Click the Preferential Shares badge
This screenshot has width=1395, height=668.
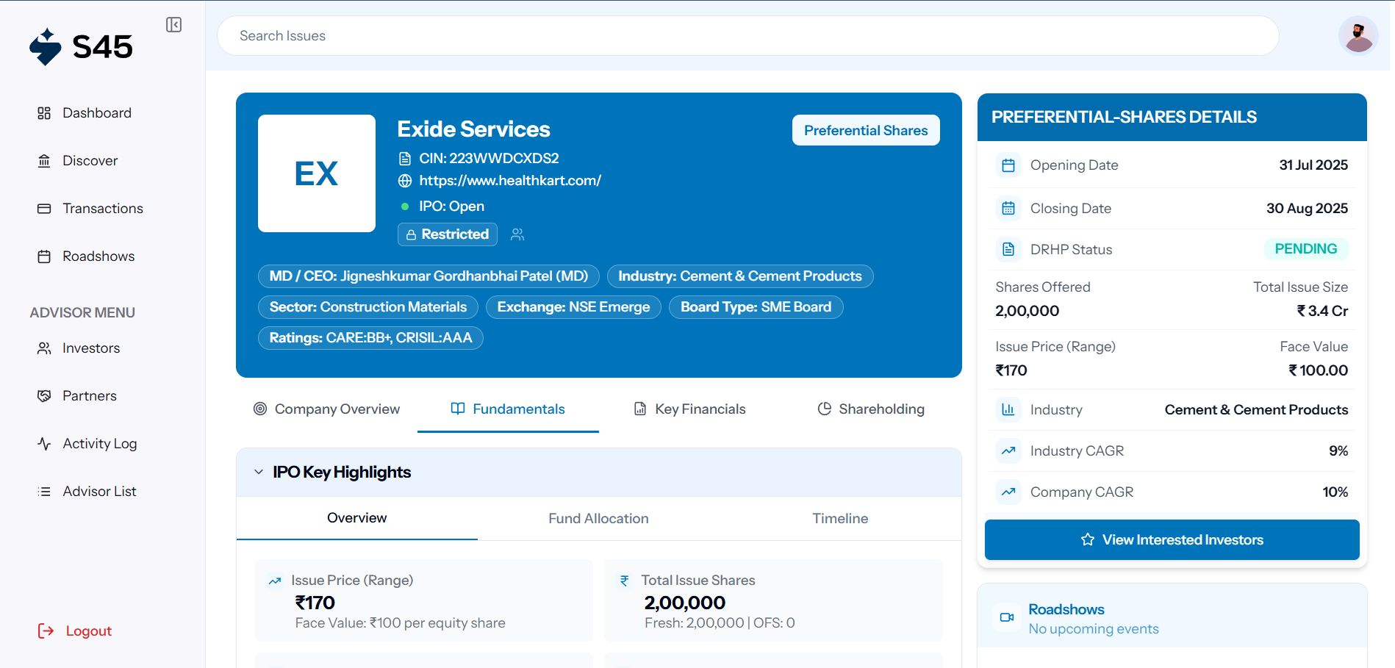tap(865, 131)
